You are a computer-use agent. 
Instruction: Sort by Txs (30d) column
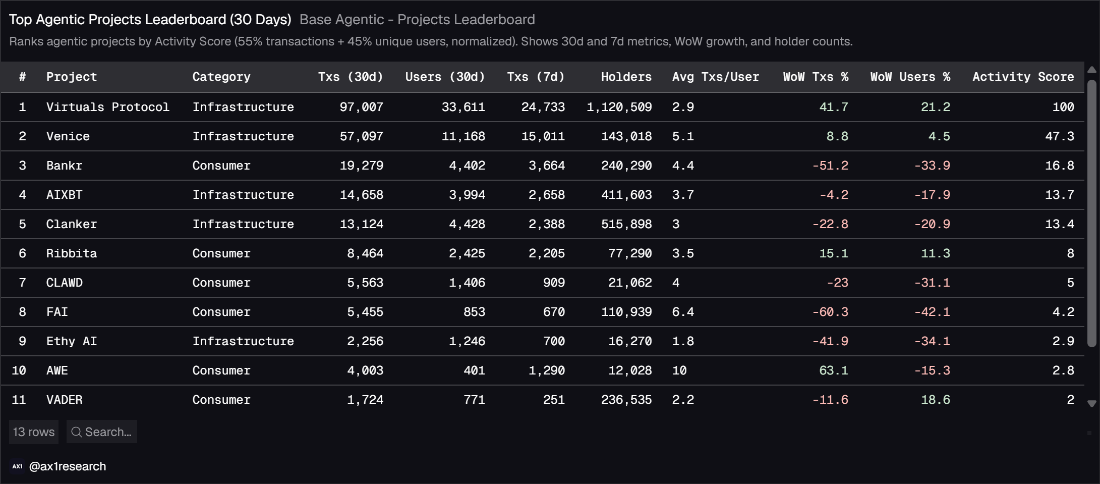point(351,77)
